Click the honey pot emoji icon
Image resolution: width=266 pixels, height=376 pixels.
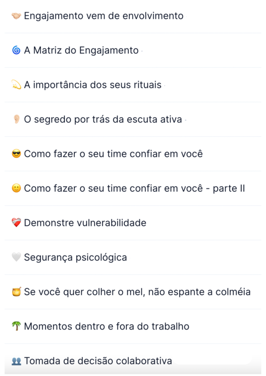(16, 292)
